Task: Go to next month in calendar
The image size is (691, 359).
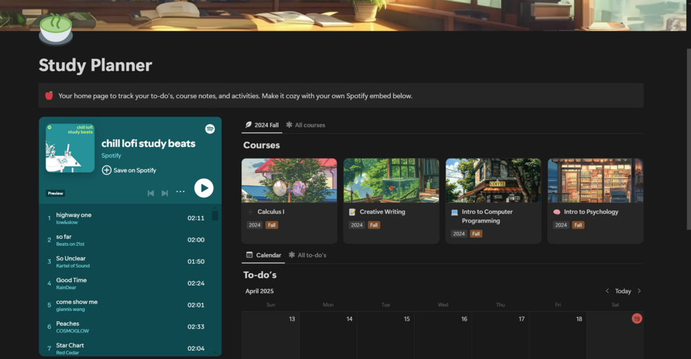Action: pyautogui.click(x=639, y=291)
